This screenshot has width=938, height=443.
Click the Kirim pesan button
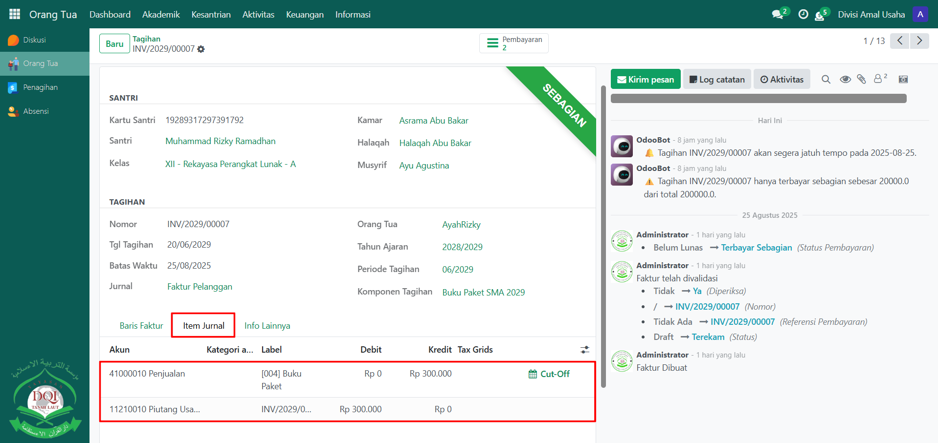pos(646,80)
